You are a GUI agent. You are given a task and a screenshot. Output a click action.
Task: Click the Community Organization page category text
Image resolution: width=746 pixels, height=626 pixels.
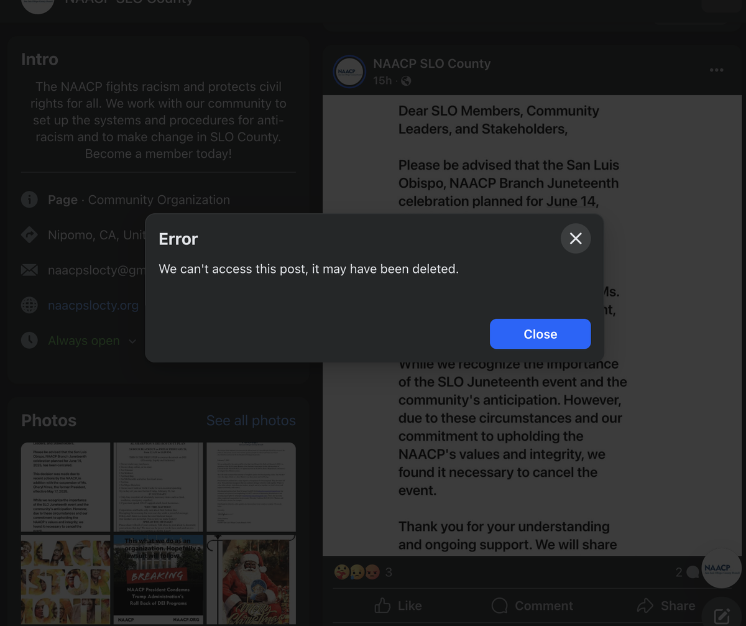pyautogui.click(x=159, y=200)
